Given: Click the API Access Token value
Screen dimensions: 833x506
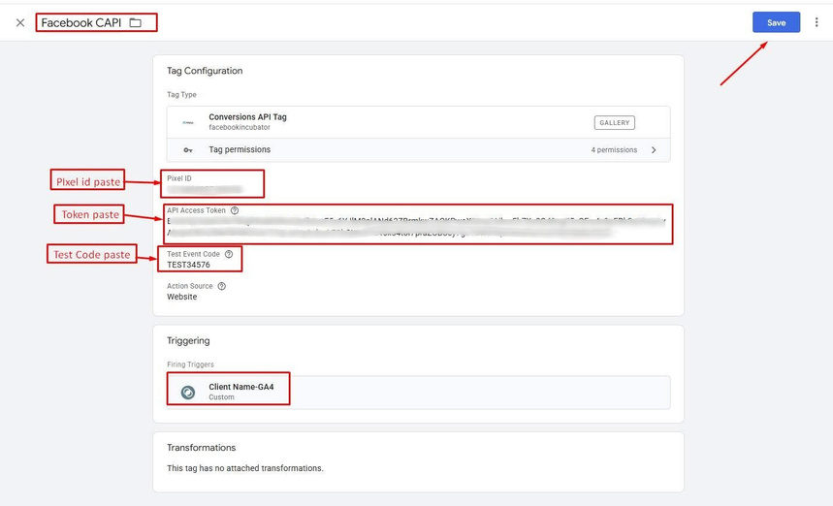Looking at the screenshot, I should tap(416, 227).
